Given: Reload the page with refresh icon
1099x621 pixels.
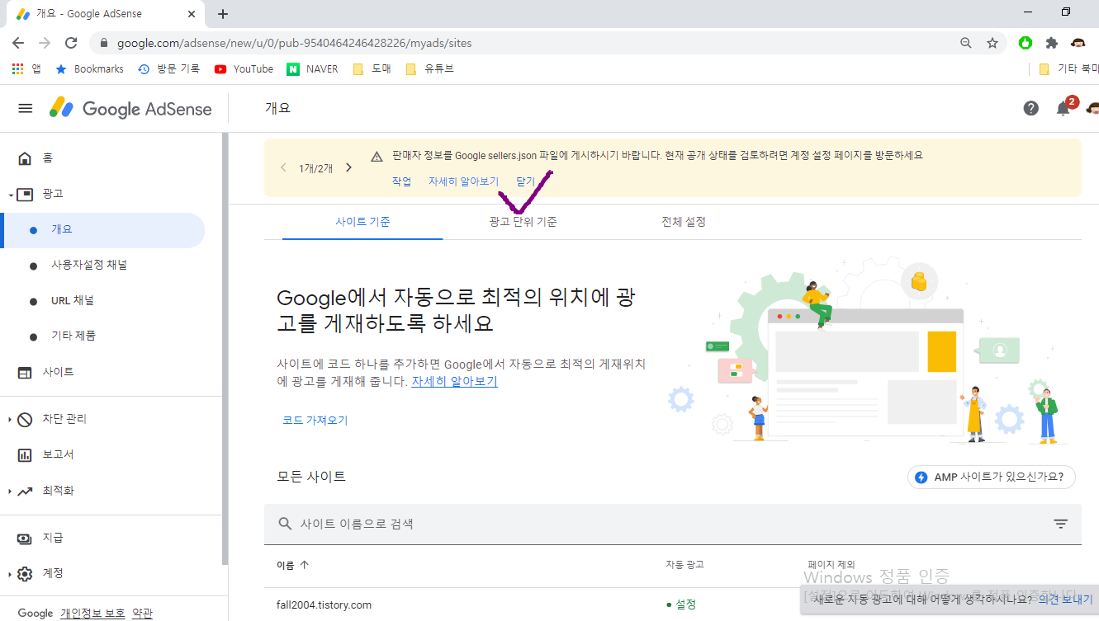Looking at the screenshot, I should pyautogui.click(x=71, y=43).
